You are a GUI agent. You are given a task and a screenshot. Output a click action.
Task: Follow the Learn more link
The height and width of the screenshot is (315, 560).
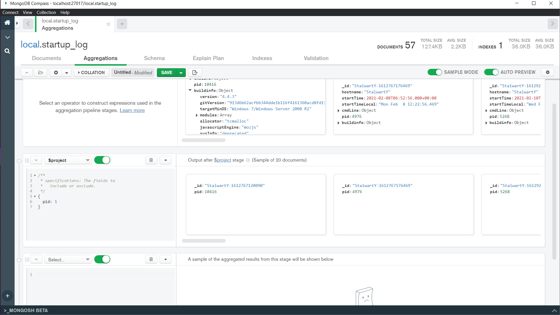point(132,110)
